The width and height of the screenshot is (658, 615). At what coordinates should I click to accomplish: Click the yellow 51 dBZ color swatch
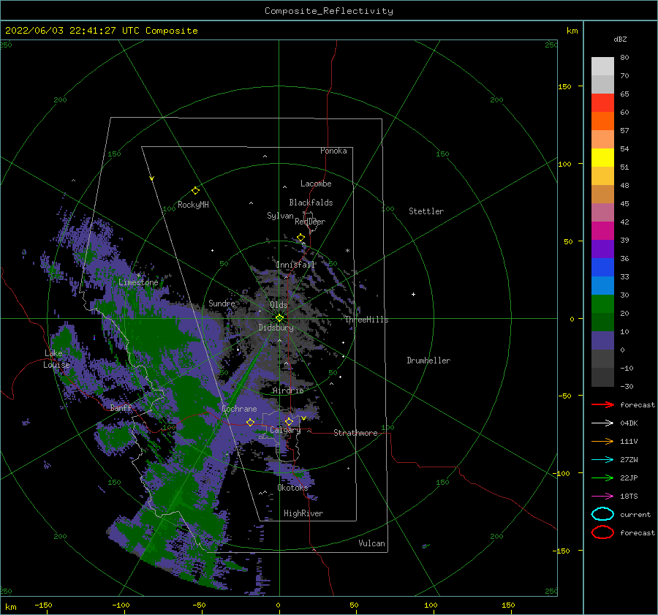(x=602, y=158)
